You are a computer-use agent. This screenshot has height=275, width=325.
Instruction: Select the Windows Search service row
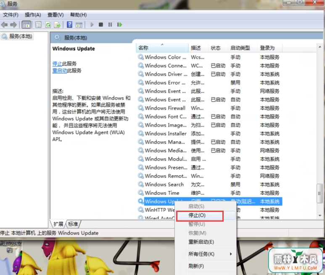(x=209, y=185)
